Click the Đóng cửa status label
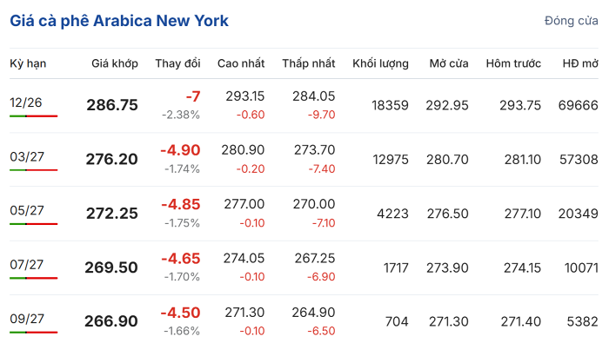This screenshot has height=343, width=609. pyautogui.click(x=571, y=21)
